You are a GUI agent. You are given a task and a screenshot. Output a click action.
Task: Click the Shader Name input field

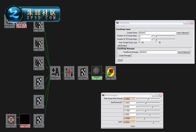157,33
